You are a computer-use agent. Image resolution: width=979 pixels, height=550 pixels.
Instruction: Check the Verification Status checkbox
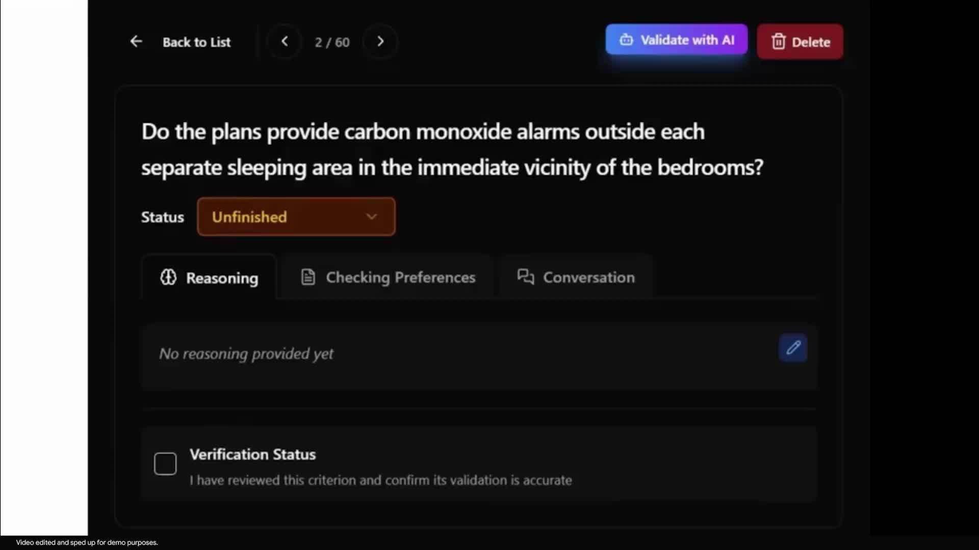165,464
